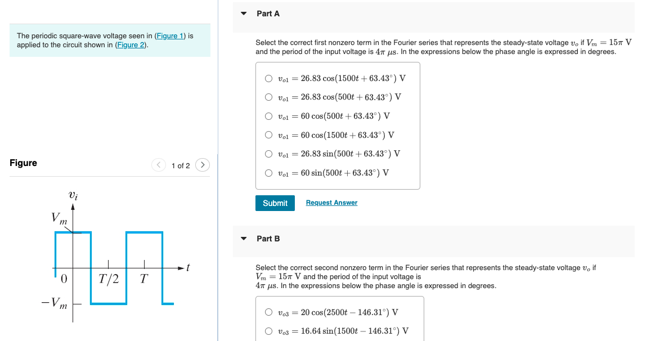Open the Request Answer link
Screen dimensions: 651x341
coord(331,202)
